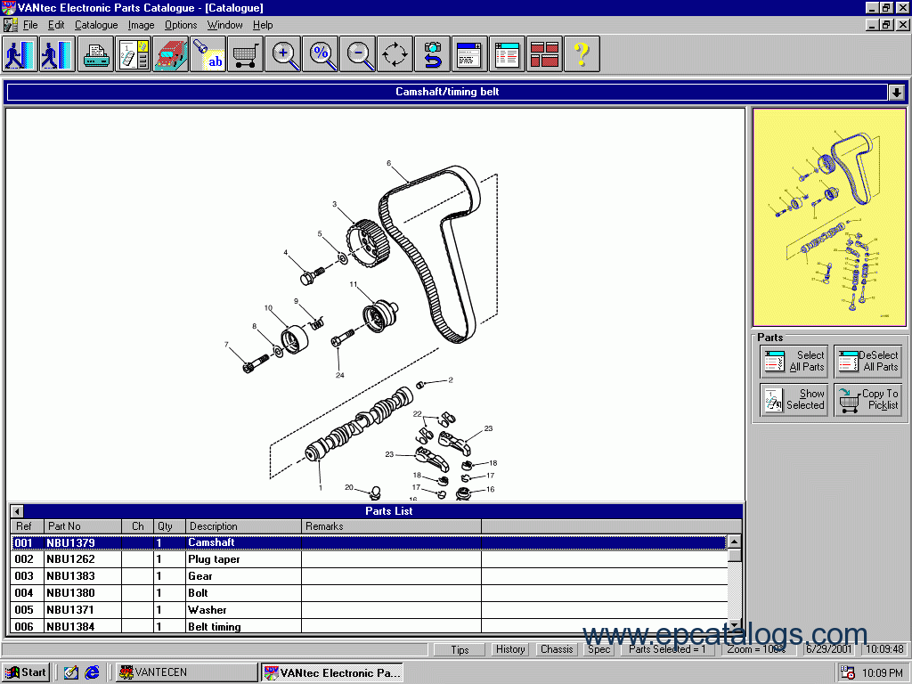This screenshot has height=684, width=912.
Task: Open the Edit menu
Action: pyautogui.click(x=56, y=25)
